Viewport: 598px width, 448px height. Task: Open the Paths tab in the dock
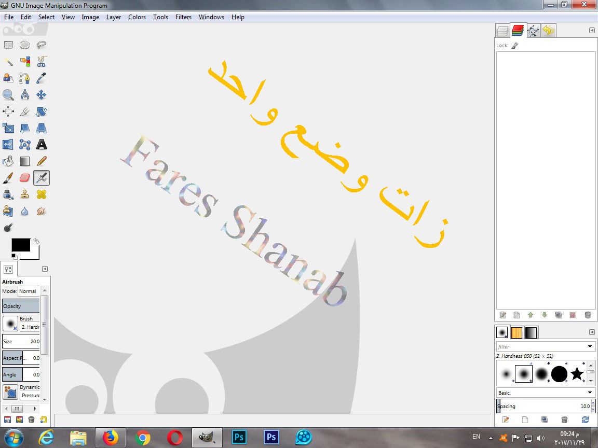tap(533, 31)
